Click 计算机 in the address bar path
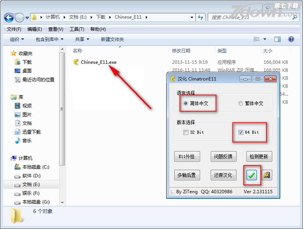Viewport: 303px width, 229px height. [53, 17]
